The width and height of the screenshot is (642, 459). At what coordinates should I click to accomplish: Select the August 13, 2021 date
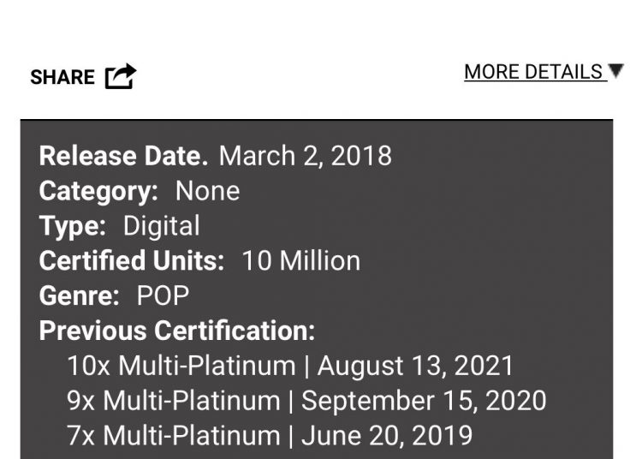[415, 366]
